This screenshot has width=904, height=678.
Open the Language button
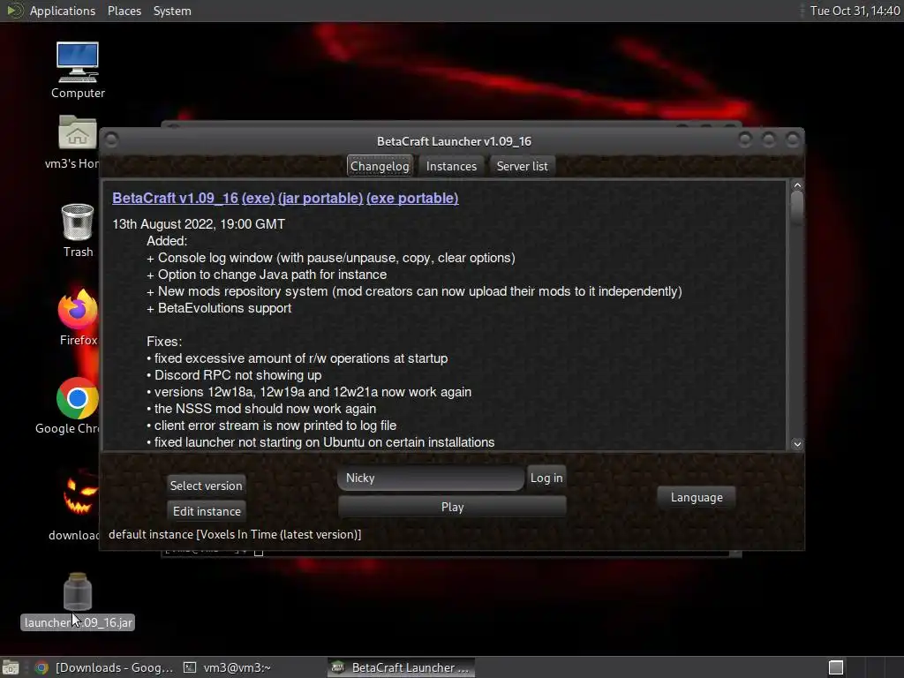[x=697, y=497]
